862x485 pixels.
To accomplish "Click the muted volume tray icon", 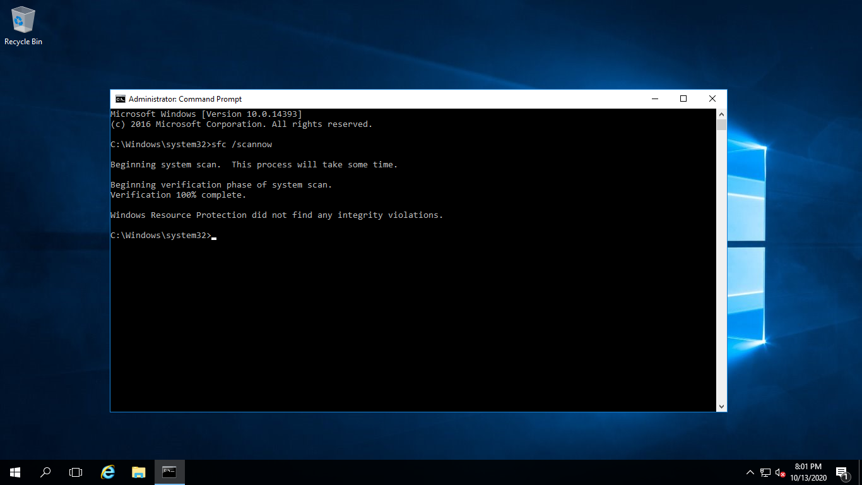I will pos(781,472).
